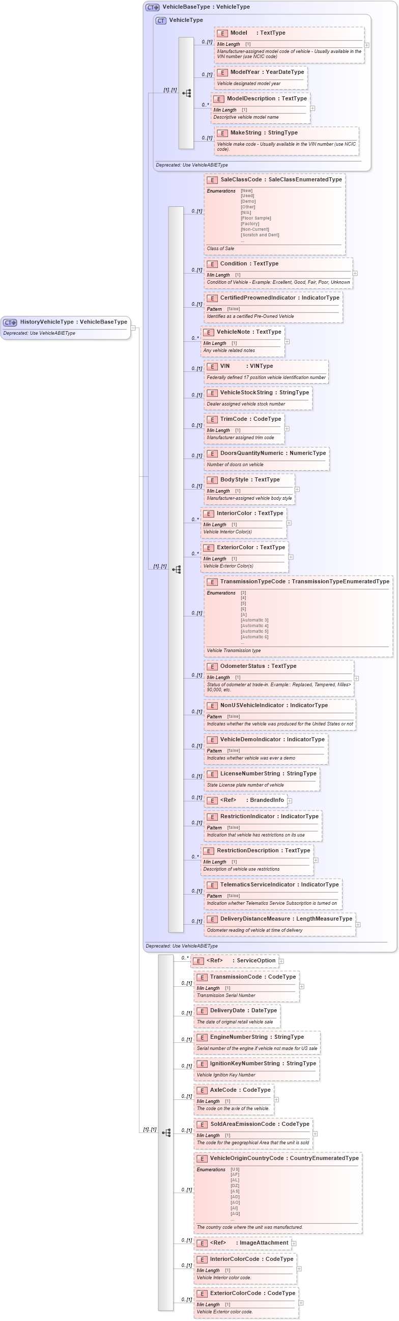Viewport: 399px width, 1321px height.
Task: Click the E icon of OdometerStatus
Action: click(x=212, y=667)
